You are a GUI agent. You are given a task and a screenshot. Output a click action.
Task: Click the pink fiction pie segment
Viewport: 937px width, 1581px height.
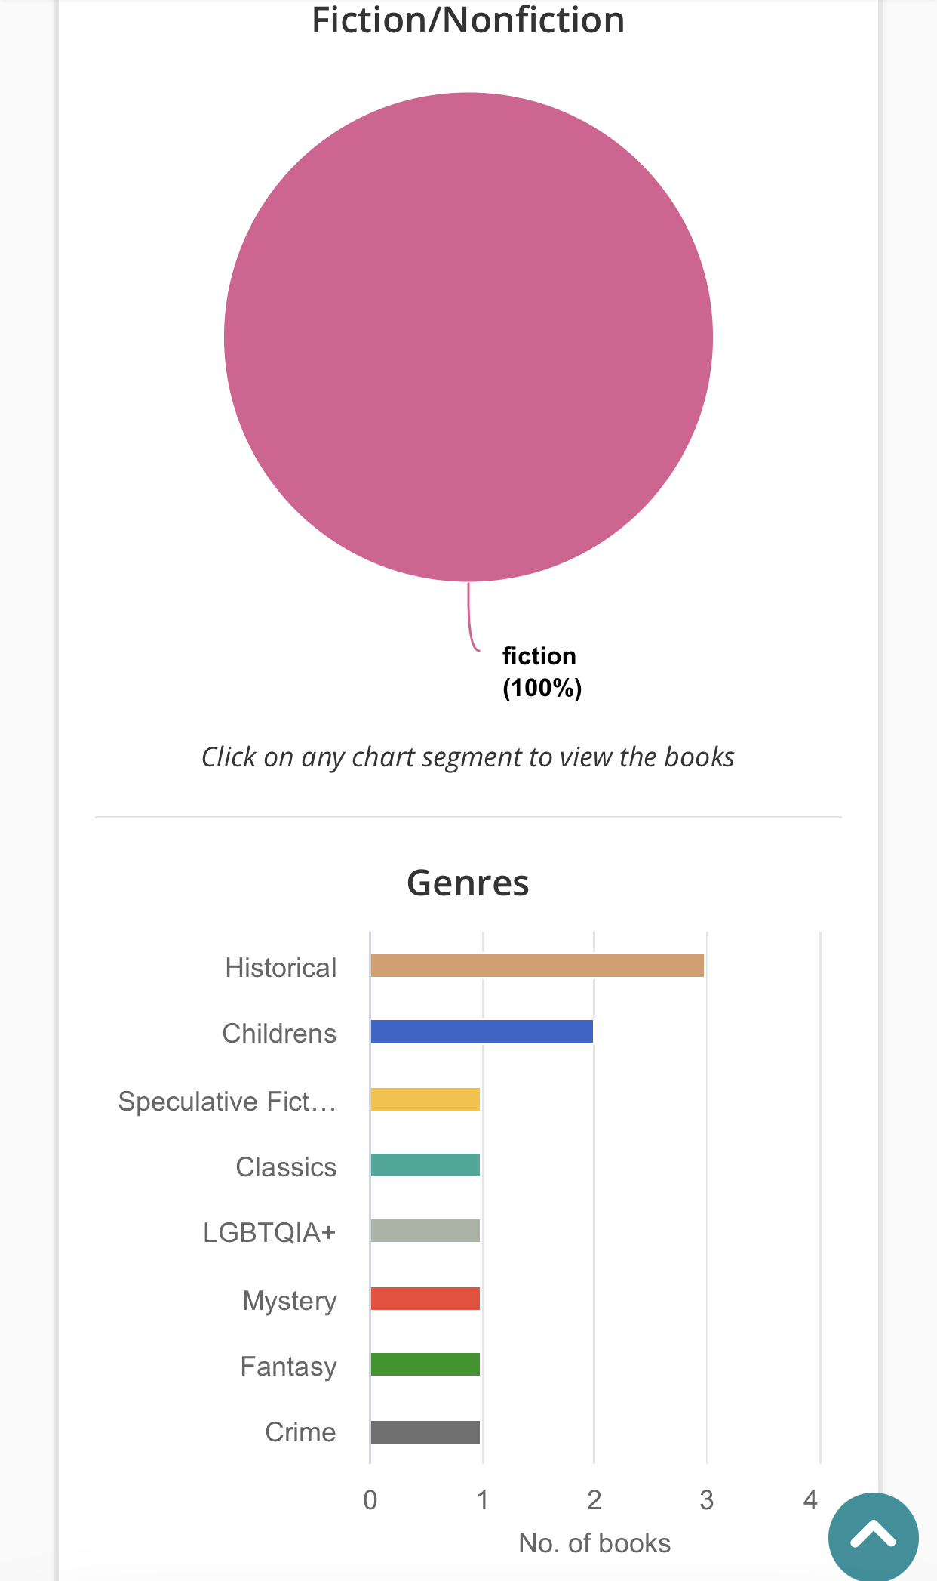coord(468,337)
